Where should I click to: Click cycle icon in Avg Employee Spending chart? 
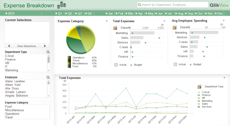[174, 27]
